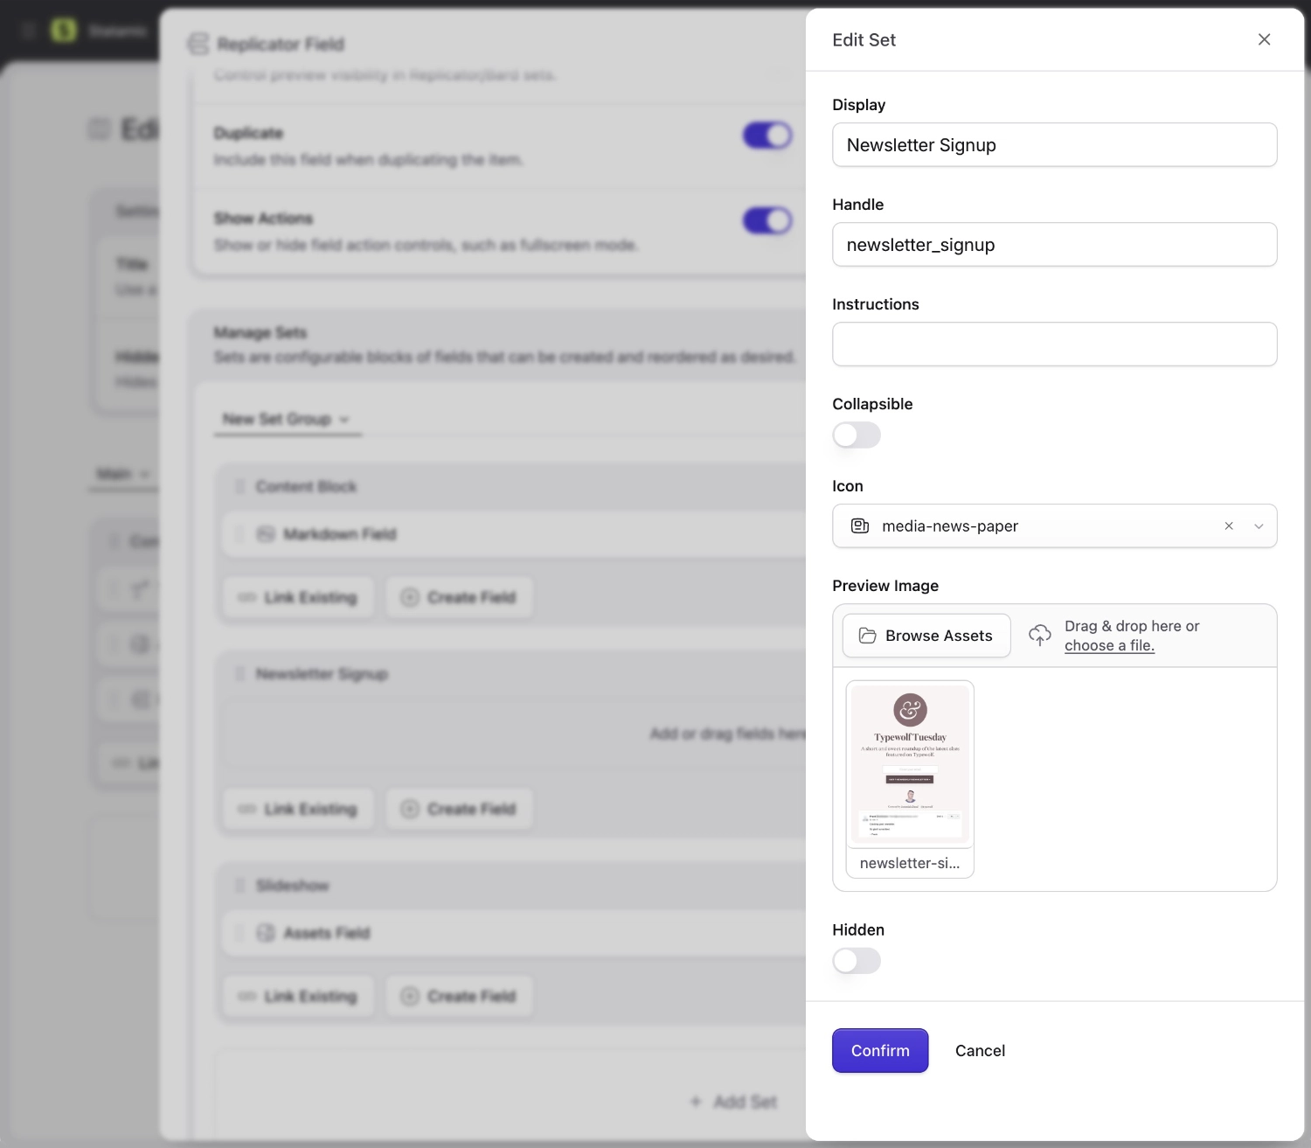Clear the chosen icon using the X icon
Screen dimensions: 1311x1148
1229,525
